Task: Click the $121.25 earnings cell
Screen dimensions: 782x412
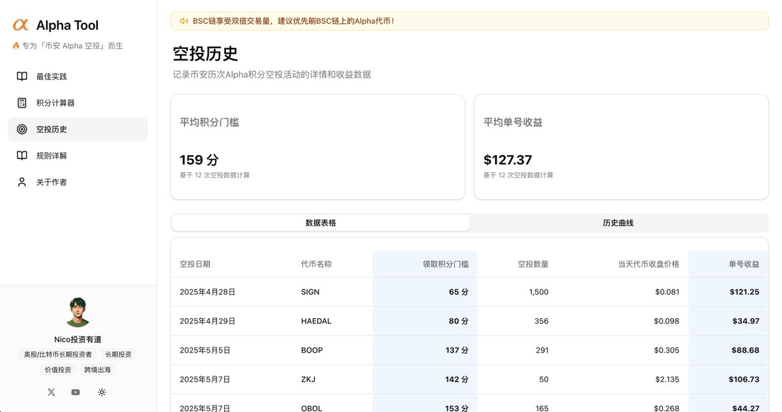Action: click(744, 292)
